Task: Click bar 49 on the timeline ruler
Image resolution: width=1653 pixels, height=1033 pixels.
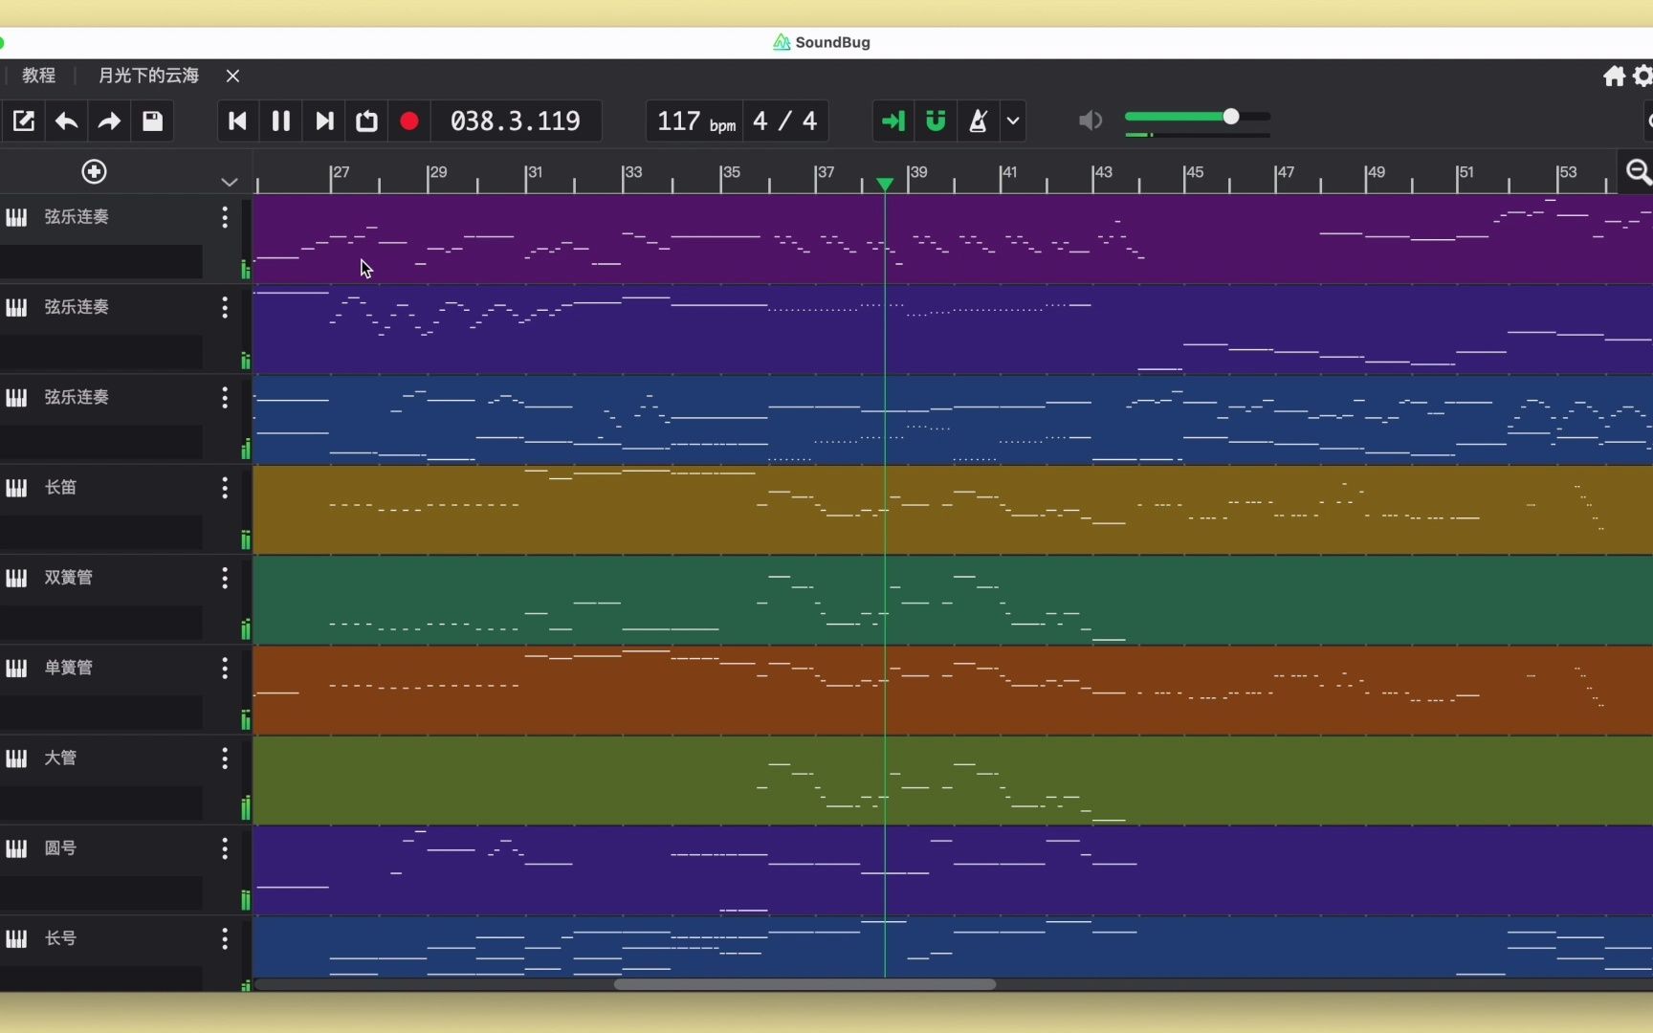Action: pos(1376,172)
